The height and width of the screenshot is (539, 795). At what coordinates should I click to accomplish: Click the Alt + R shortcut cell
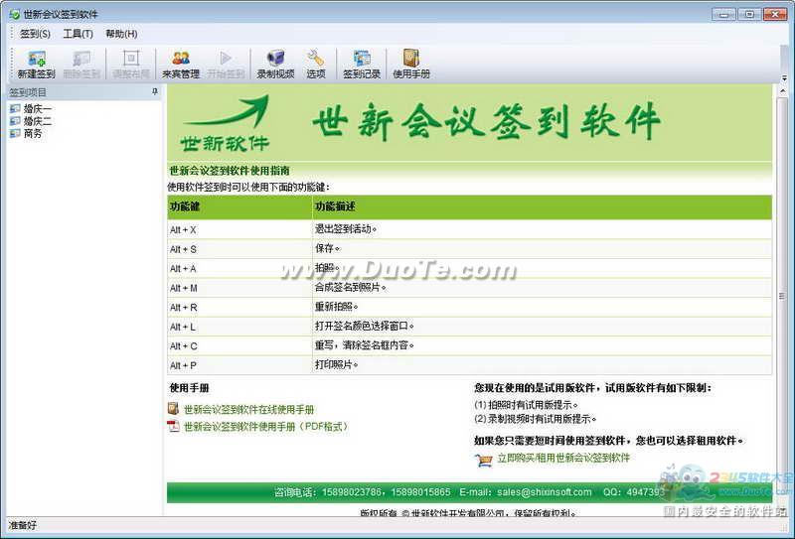[239, 307]
